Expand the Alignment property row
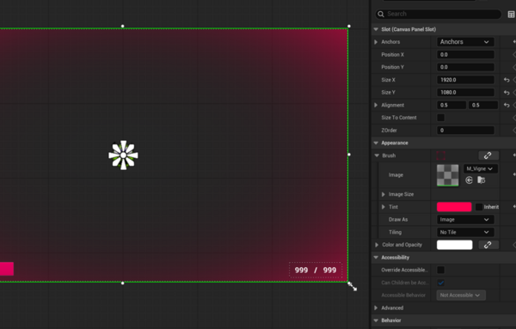 [x=376, y=105]
